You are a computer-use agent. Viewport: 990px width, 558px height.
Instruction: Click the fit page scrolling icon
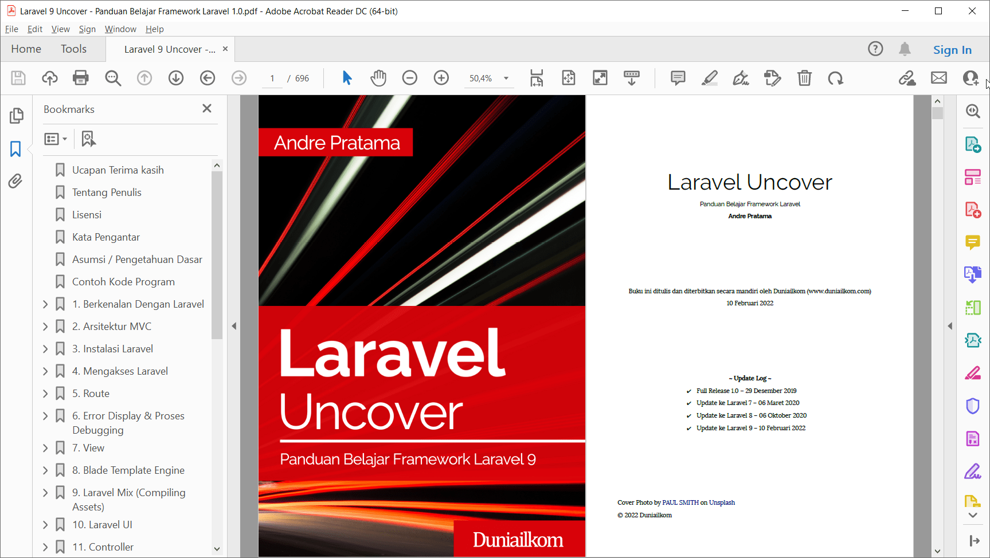point(537,78)
